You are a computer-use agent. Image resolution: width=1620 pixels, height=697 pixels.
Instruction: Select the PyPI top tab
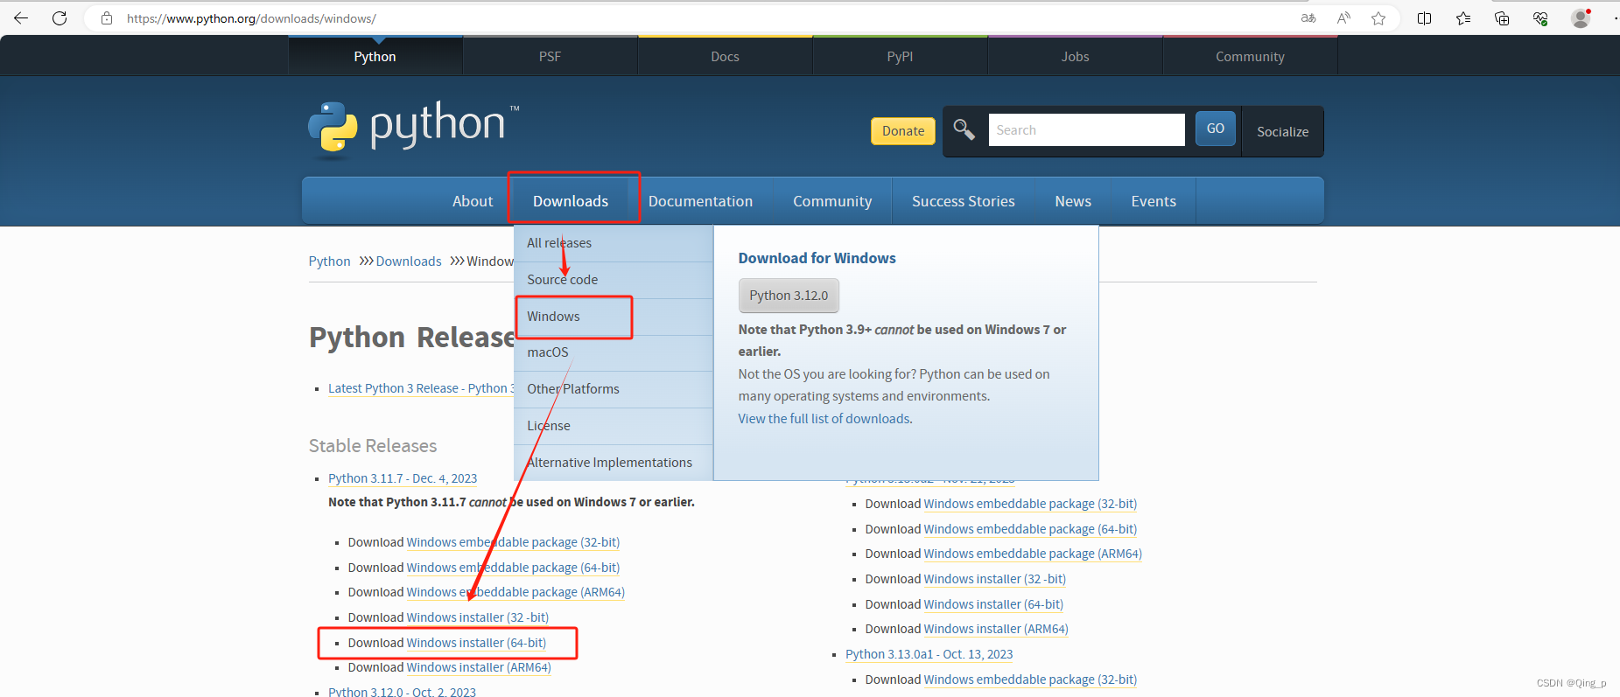(x=900, y=56)
